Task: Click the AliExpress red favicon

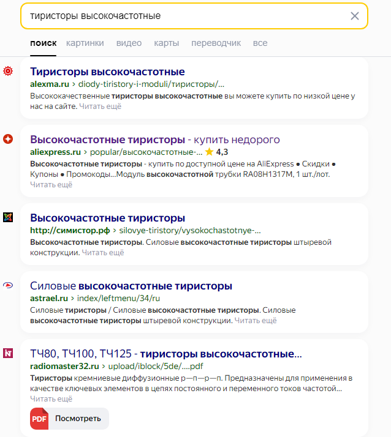Action: click(8, 139)
